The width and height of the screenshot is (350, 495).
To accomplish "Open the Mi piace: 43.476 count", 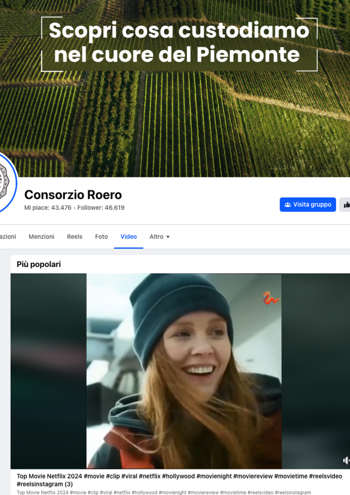I will [x=48, y=208].
